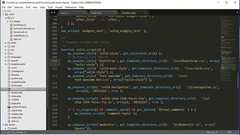Viewport: 240px width, 135px height.
Task: Collapse the theme folder
Action: [3, 125]
